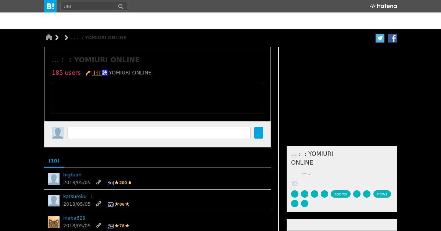Open the YOMIURI ONLINE breadcrumb entry

[98, 38]
